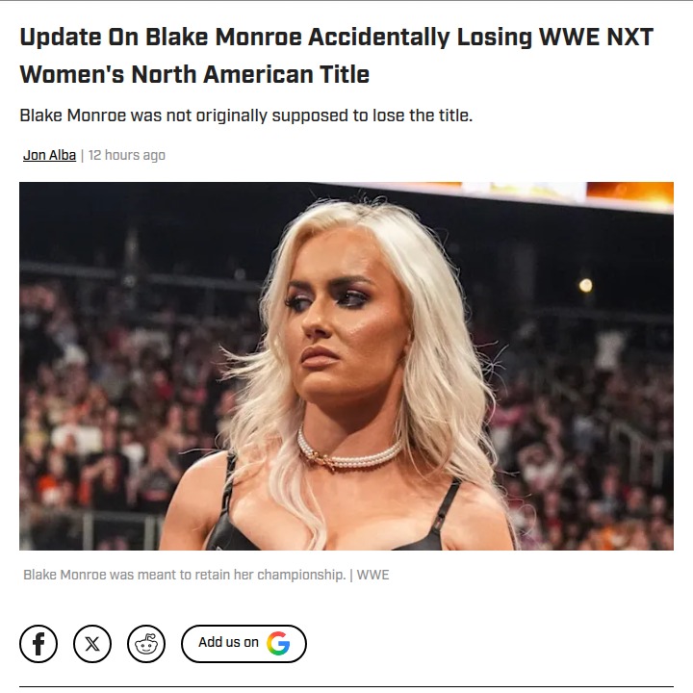Click the divider line below share buttons
693x693 pixels.
click(346, 687)
